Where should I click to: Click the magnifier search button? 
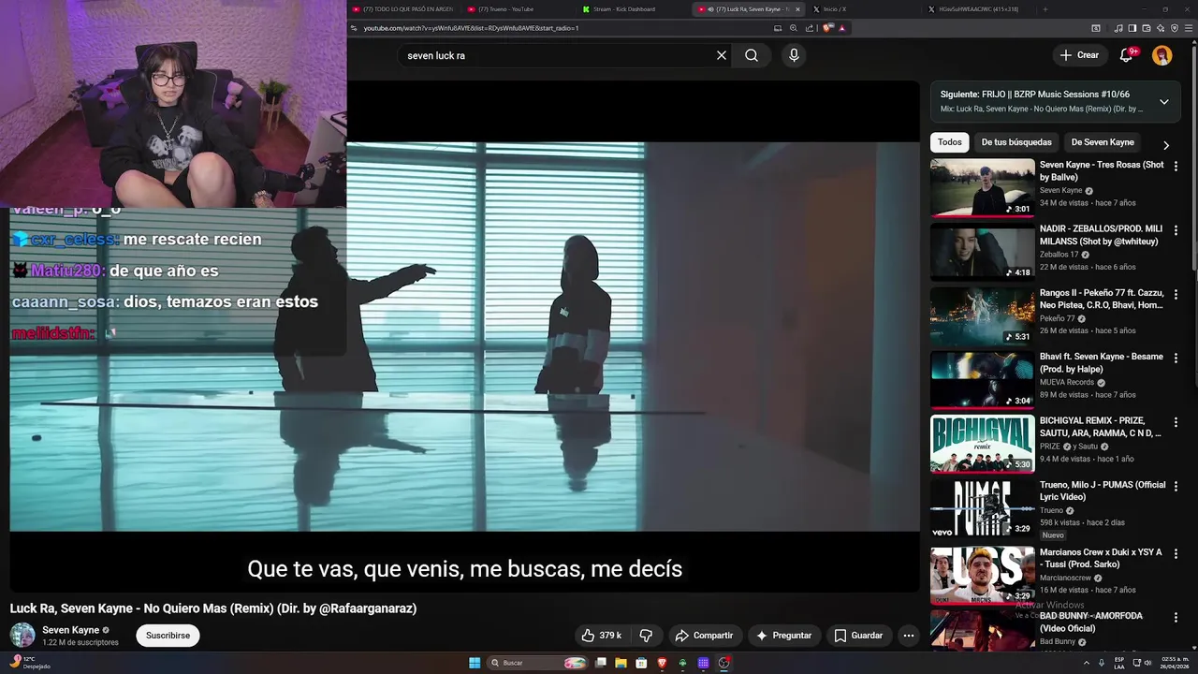[752, 55]
